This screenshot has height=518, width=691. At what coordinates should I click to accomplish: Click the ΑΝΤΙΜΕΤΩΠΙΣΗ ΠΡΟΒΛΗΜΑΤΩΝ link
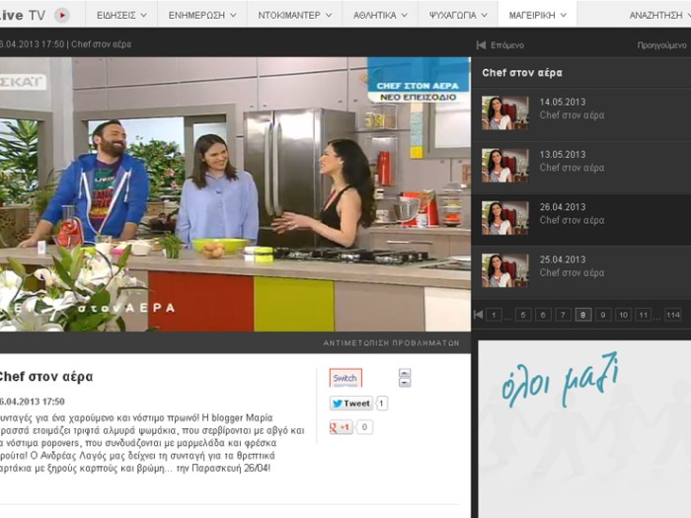click(x=391, y=343)
